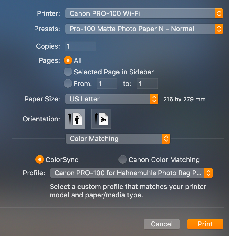The width and height of the screenshot is (229, 236).
Task: Select the From page range radio button
Action: [68, 84]
